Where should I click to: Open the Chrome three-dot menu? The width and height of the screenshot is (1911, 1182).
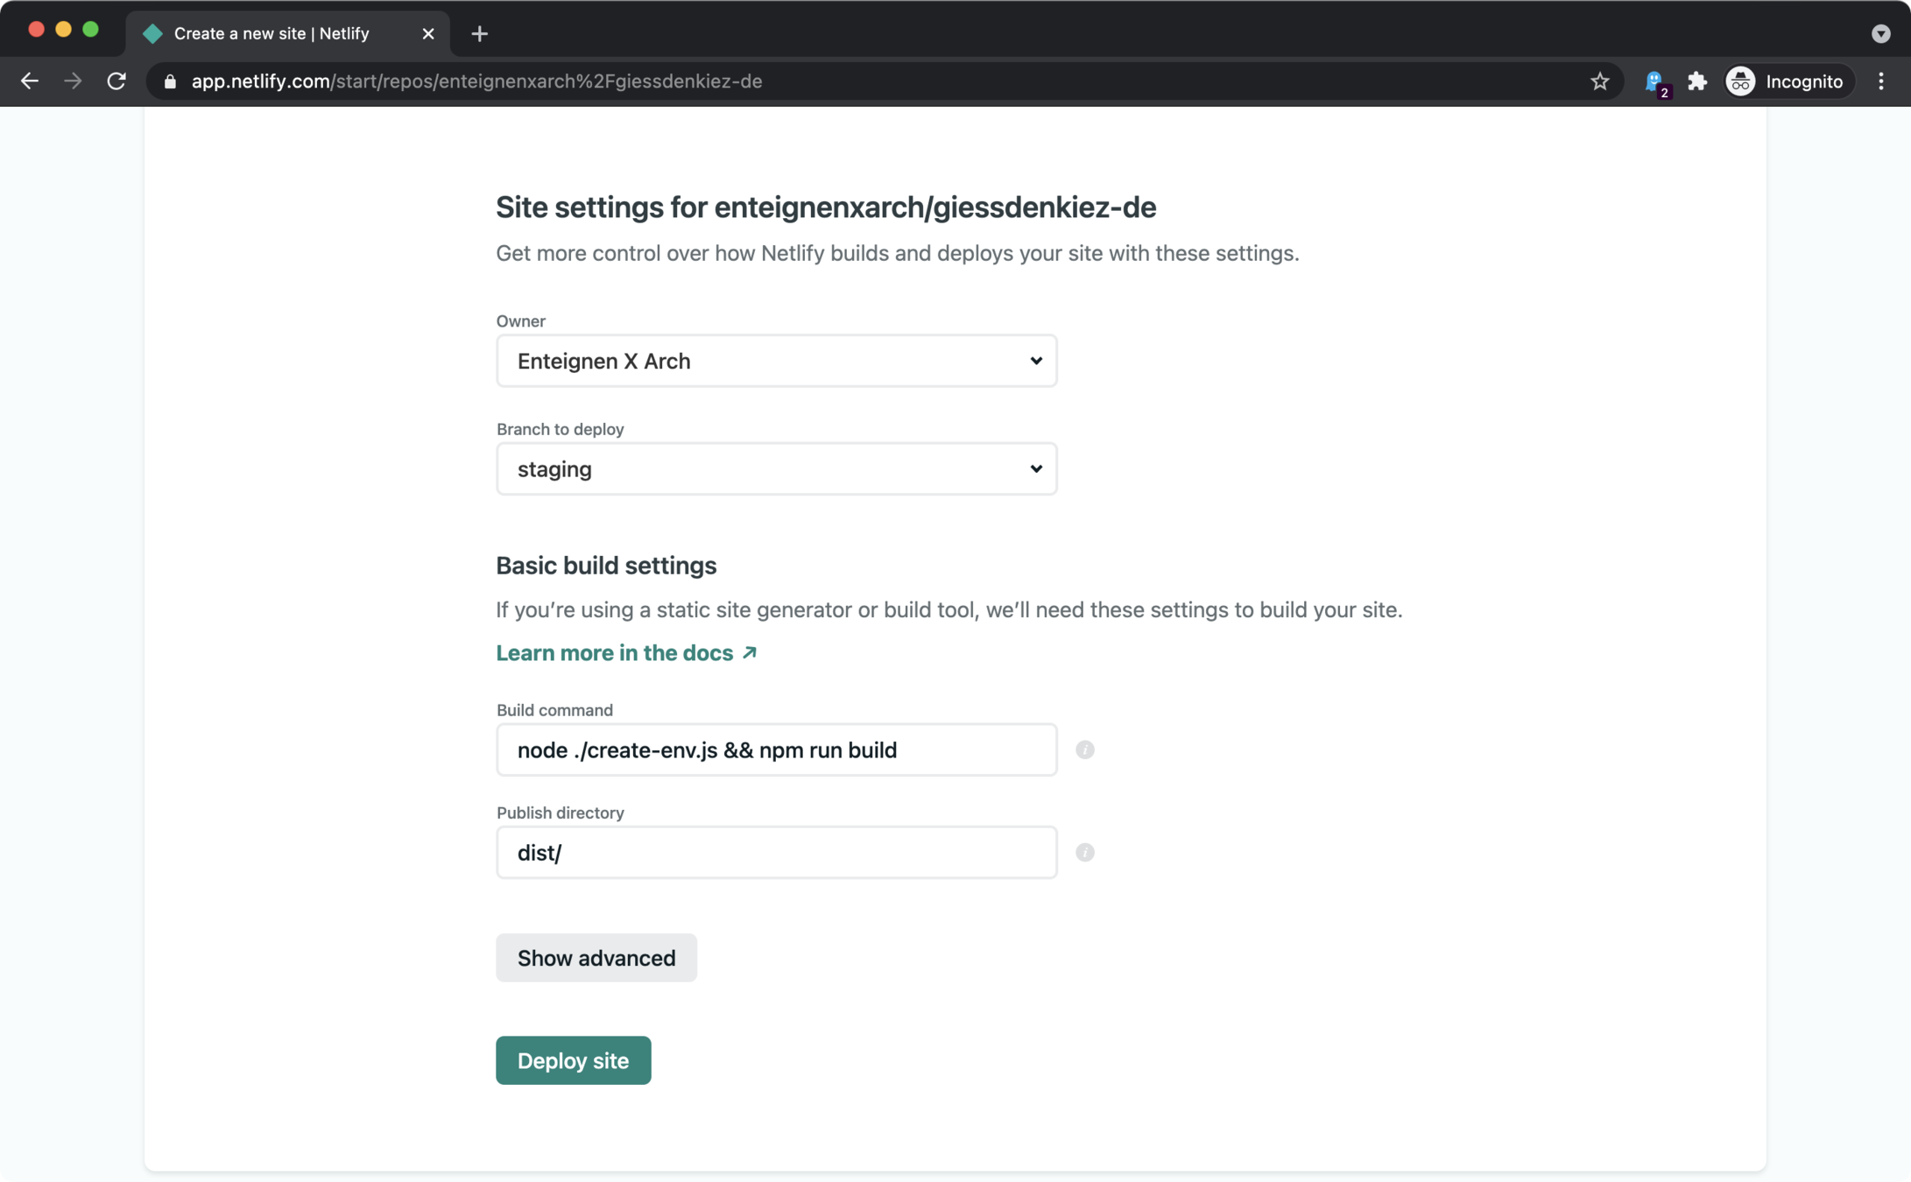point(1880,81)
